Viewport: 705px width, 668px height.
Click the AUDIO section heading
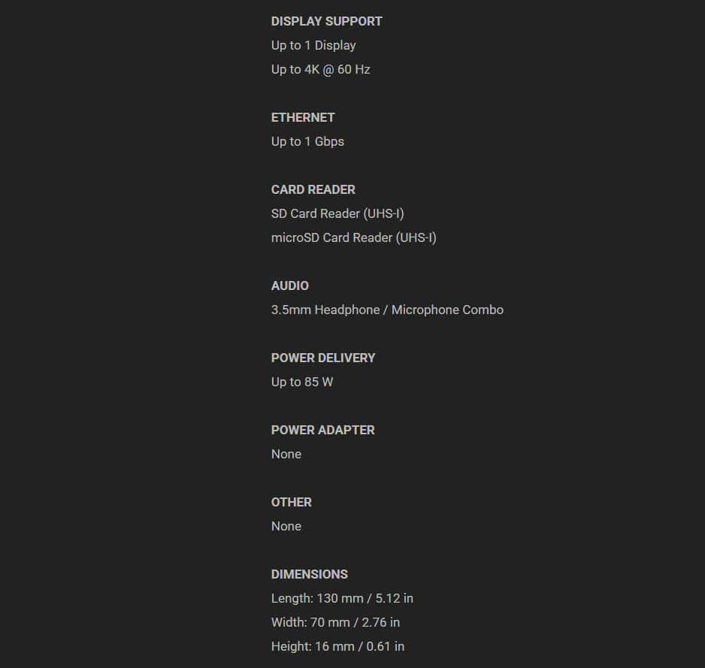click(x=290, y=286)
